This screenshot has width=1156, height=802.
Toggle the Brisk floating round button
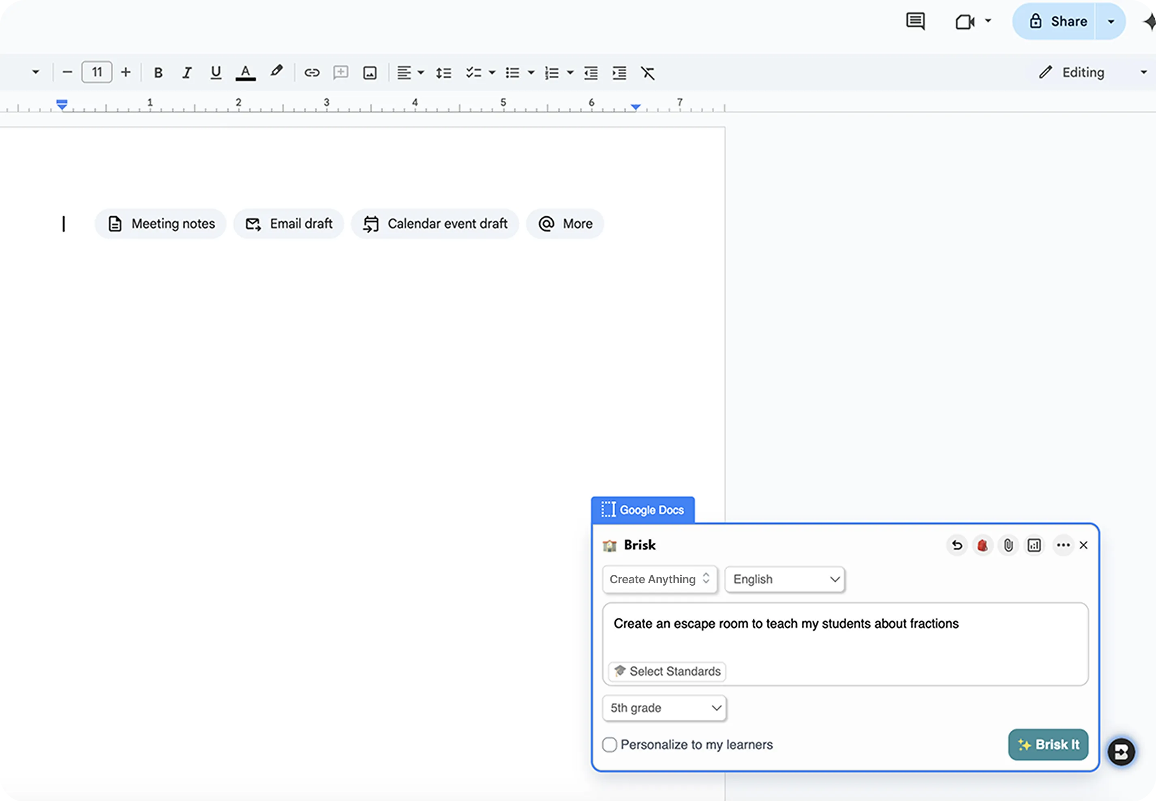tap(1121, 752)
